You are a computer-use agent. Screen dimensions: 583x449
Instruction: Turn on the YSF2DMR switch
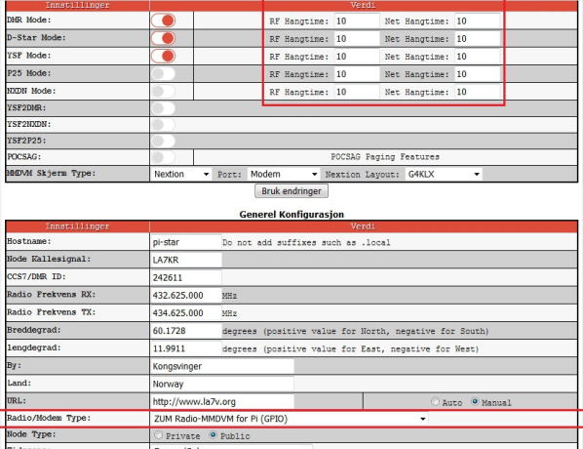(x=163, y=108)
